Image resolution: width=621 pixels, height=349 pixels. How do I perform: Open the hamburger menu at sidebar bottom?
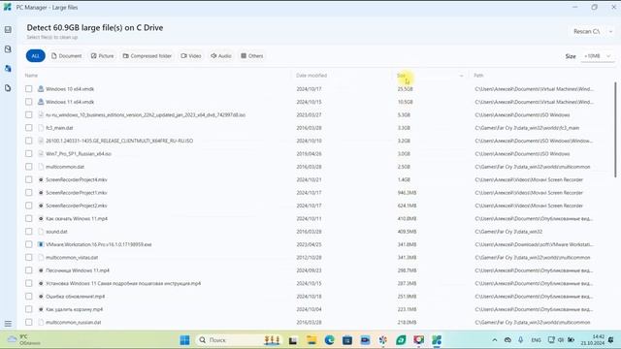tap(8, 324)
